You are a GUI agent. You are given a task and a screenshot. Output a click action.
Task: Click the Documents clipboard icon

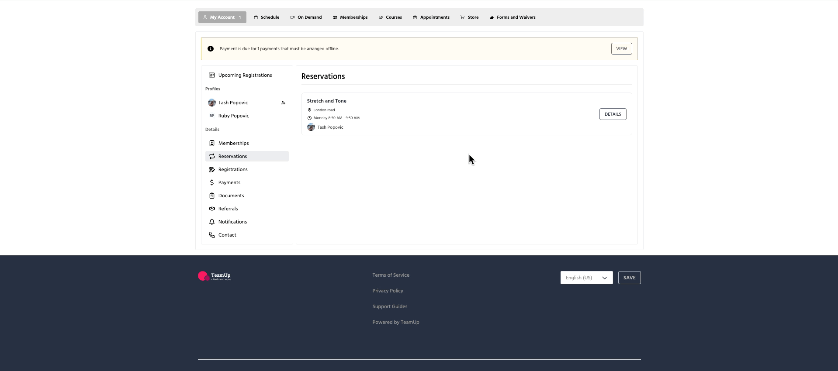(x=212, y=196)
